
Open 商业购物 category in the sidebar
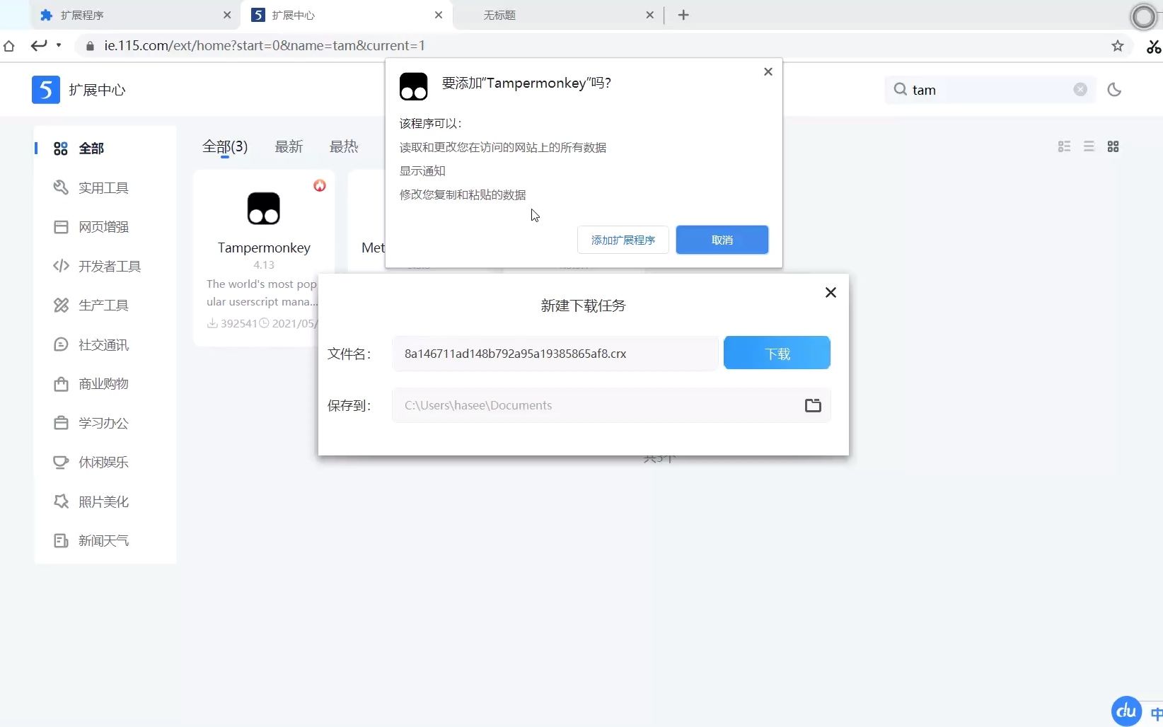coord(105,384)
